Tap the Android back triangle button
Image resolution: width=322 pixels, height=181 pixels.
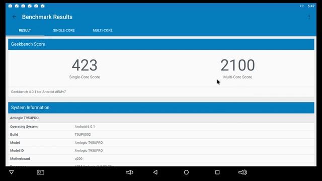click(x=155, y=172)
